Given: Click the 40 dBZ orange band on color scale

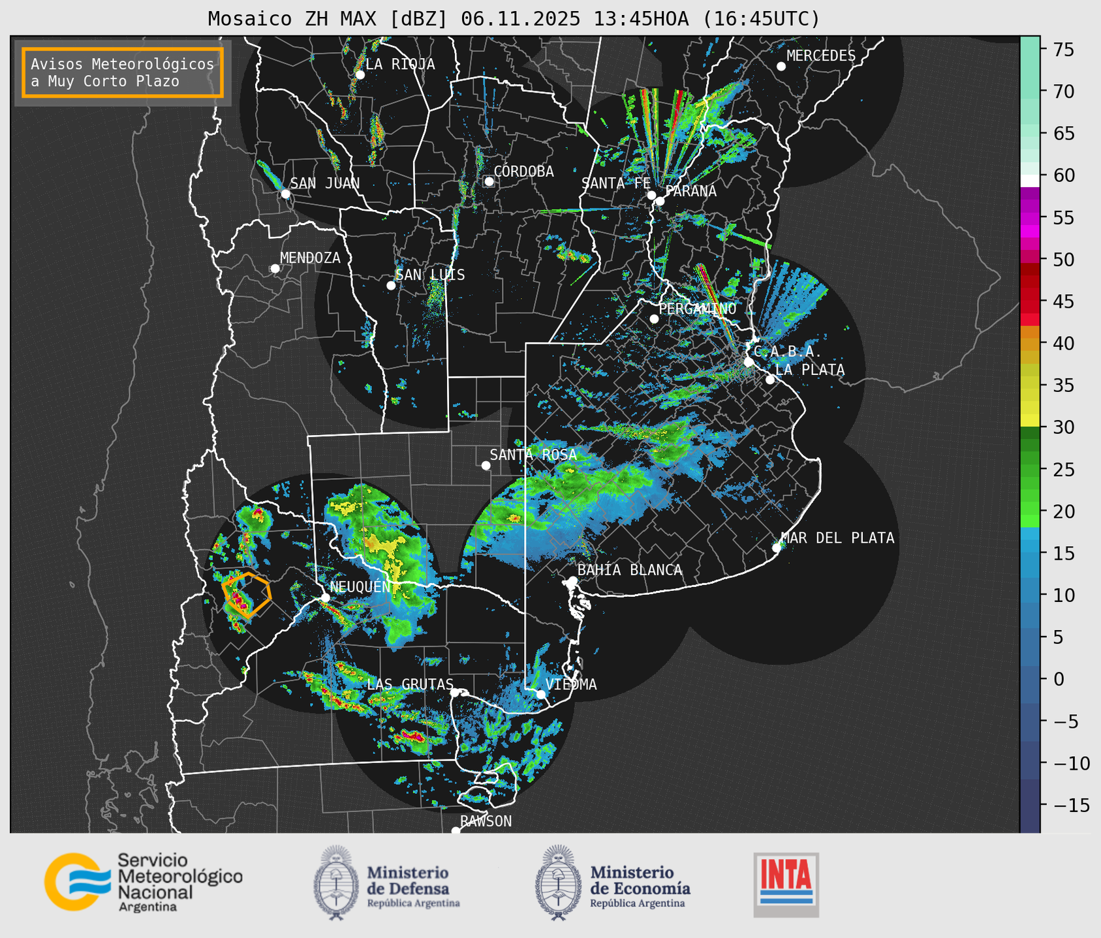Looking at the screenshot, I should 1029,344.
